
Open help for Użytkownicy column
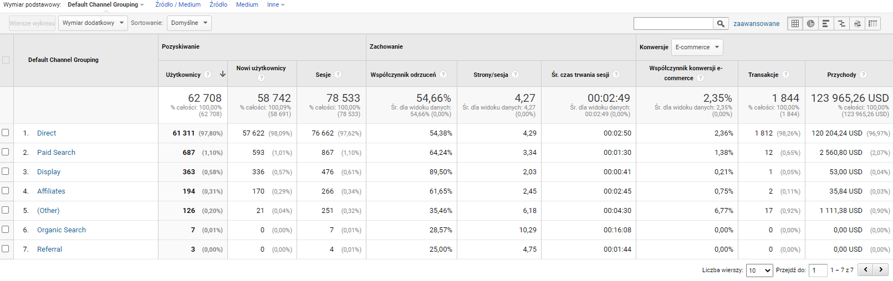[208, 75]
